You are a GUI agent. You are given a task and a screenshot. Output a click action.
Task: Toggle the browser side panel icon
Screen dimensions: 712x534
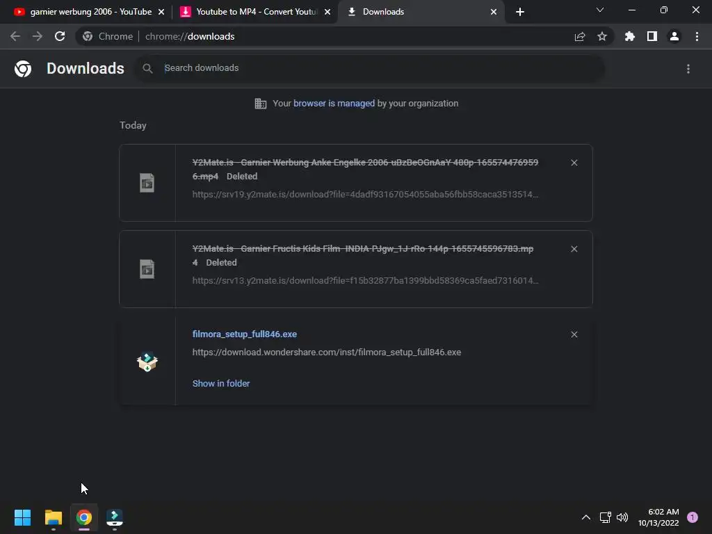[x=652, y=36]
